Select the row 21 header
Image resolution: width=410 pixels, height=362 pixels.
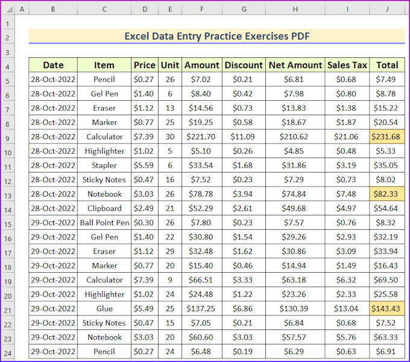(x=8, y=309)
